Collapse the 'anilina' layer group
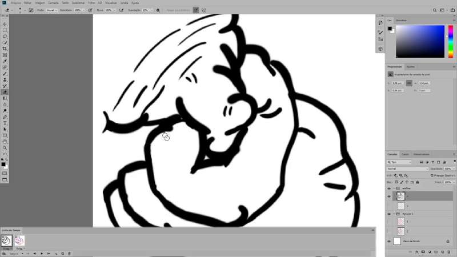457x257 pixels. coord(394,188)
